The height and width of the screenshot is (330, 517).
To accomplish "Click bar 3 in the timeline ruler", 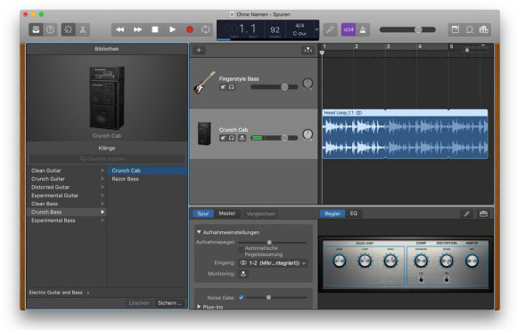I will pyautogui.click(x=388, y=46).
